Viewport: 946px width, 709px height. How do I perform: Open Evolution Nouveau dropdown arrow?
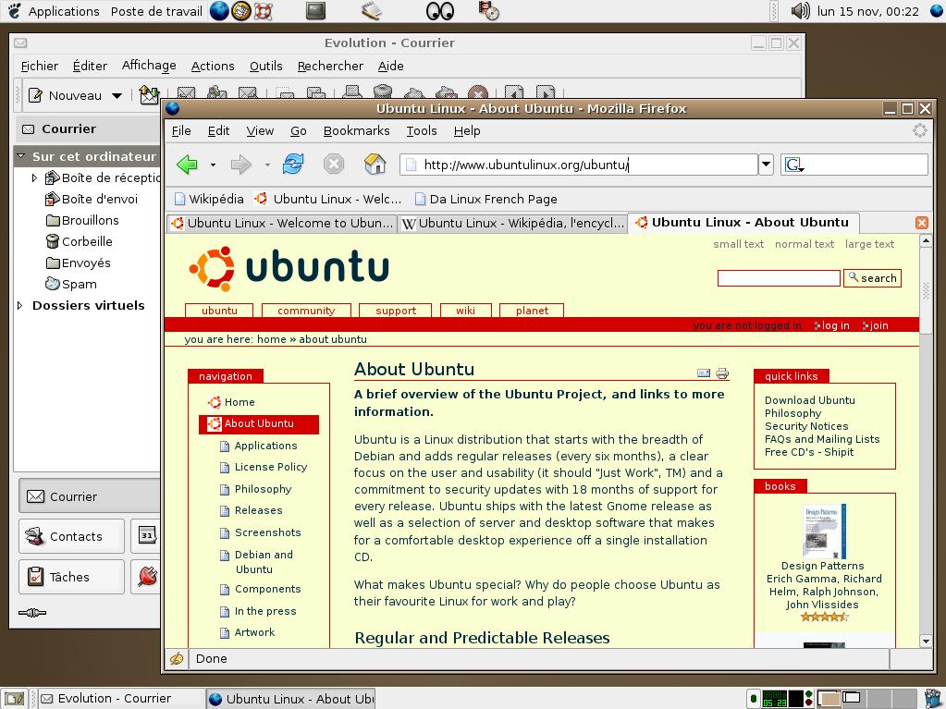click(117, 95)
